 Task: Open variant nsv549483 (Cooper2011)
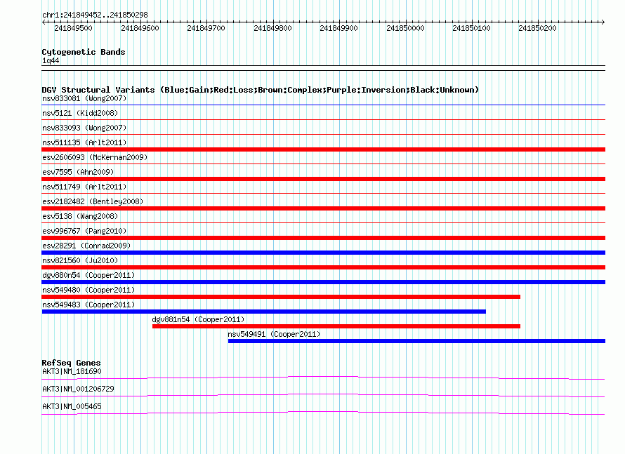[x=88, y=305]
